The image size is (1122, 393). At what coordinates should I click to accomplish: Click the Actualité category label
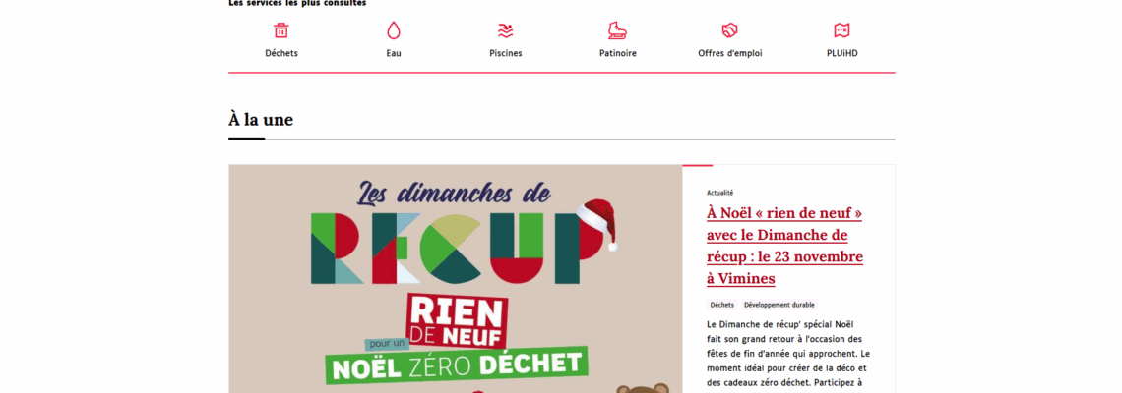pos(719,193)
